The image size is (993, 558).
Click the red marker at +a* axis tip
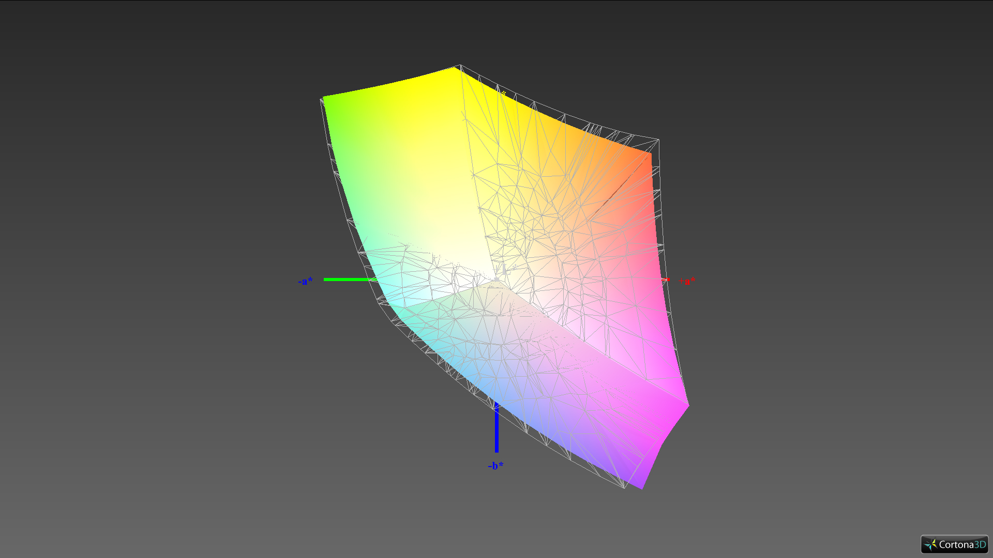(668, 280)
